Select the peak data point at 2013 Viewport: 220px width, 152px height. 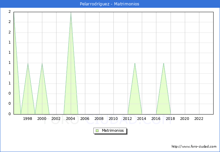(x=135, y=63)
